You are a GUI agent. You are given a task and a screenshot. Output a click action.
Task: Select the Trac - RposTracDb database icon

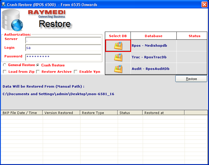118,57
